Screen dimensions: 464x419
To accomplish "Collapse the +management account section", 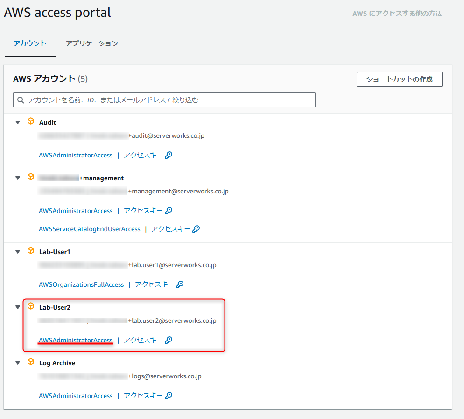I will coord(18,178).
